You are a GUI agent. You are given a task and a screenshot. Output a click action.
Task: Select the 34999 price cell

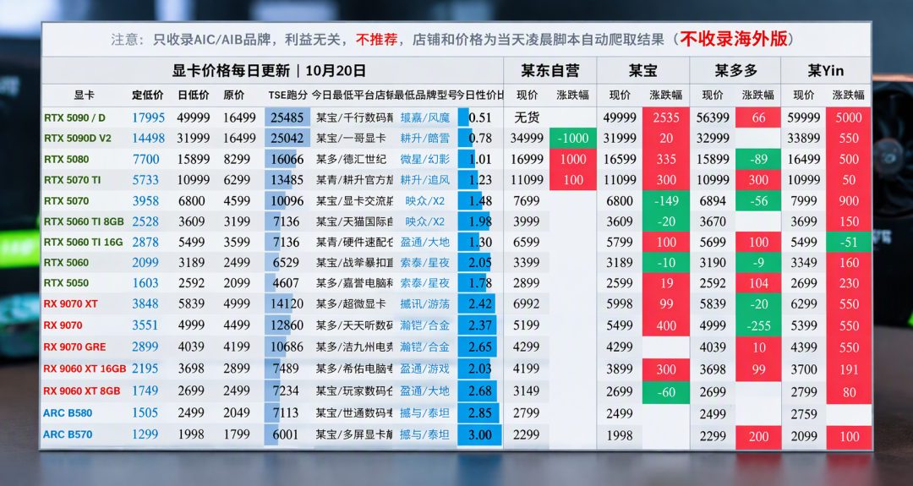[527, 139]
